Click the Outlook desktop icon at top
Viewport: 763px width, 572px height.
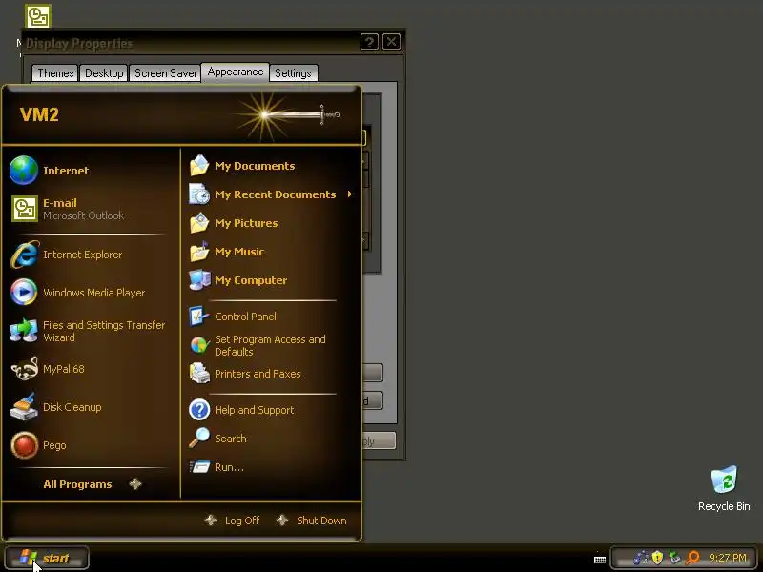click(x=38, y=16)
